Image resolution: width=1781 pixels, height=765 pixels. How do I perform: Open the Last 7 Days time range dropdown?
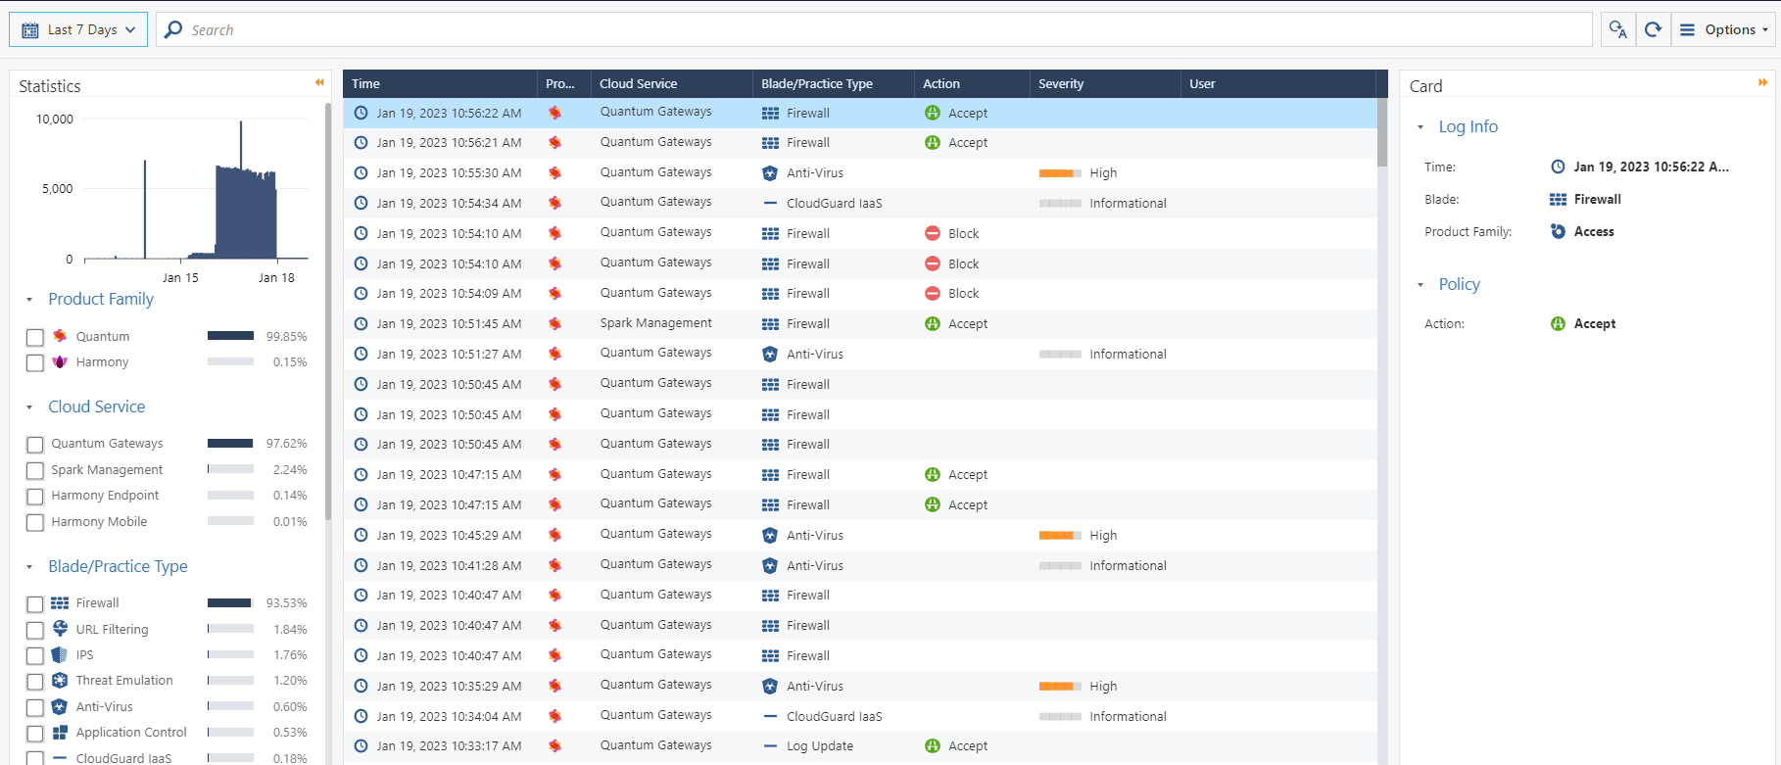(x=78, y=29)
